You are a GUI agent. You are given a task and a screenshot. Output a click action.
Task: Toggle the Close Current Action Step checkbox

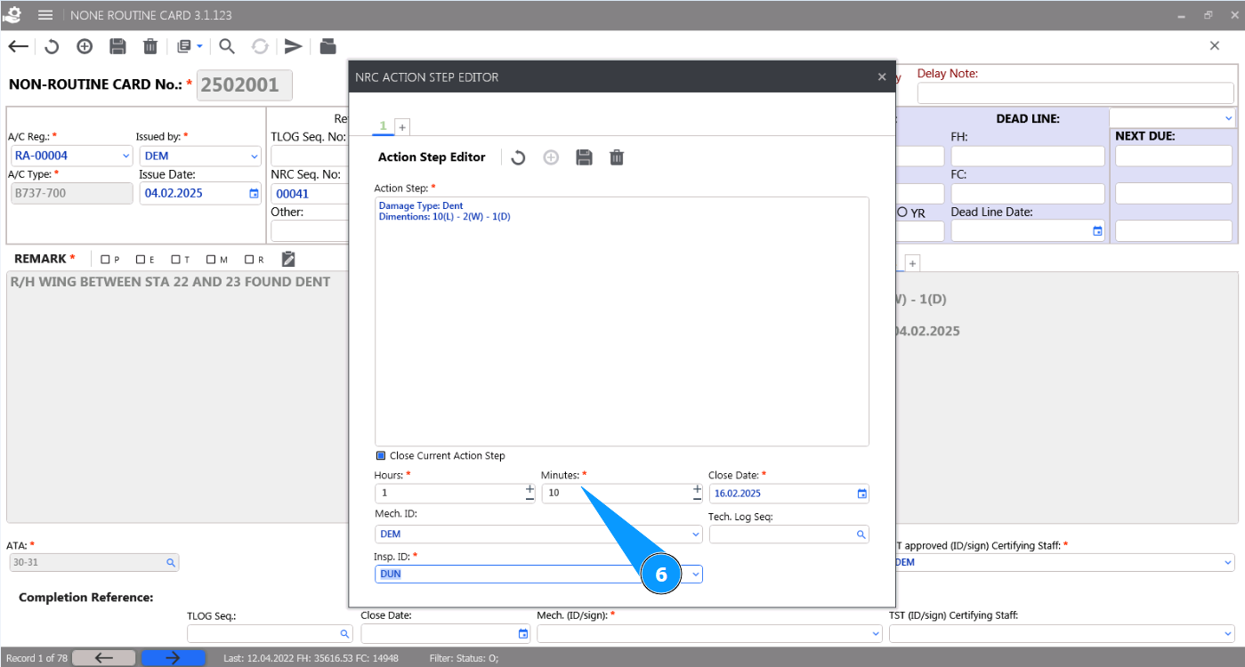[x=381, y=455]
